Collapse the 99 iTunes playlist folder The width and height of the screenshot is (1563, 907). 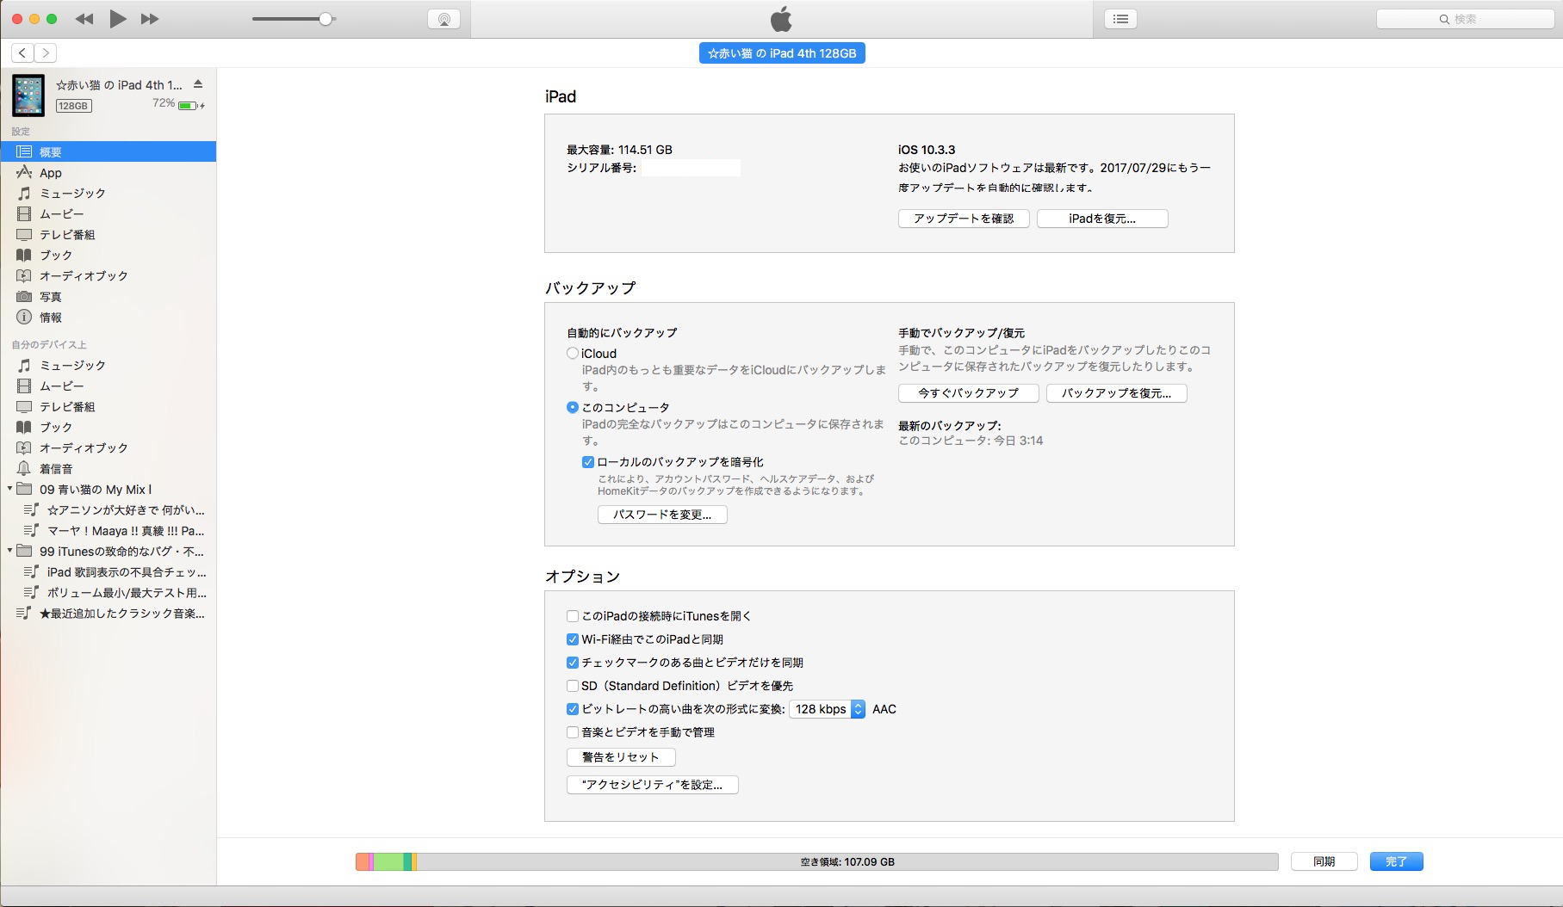[10, 551]
